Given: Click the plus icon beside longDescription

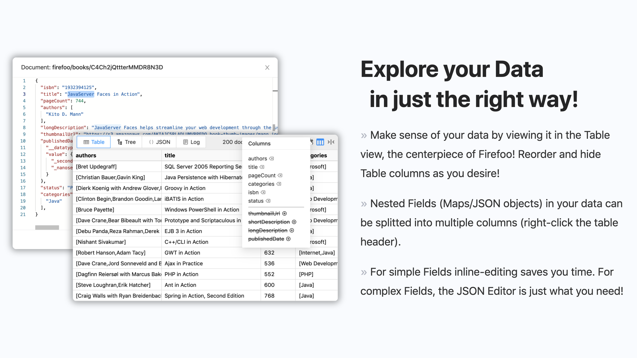Looking at the screenshot, I should pos(292,230).
